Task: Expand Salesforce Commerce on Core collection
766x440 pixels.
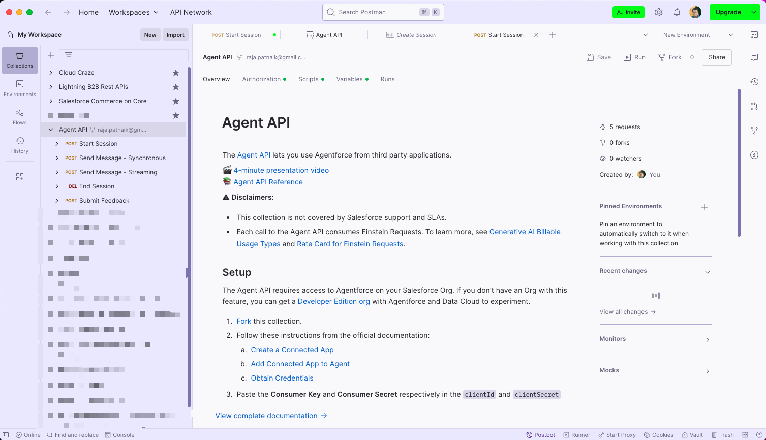Action: tap(51, 101)
